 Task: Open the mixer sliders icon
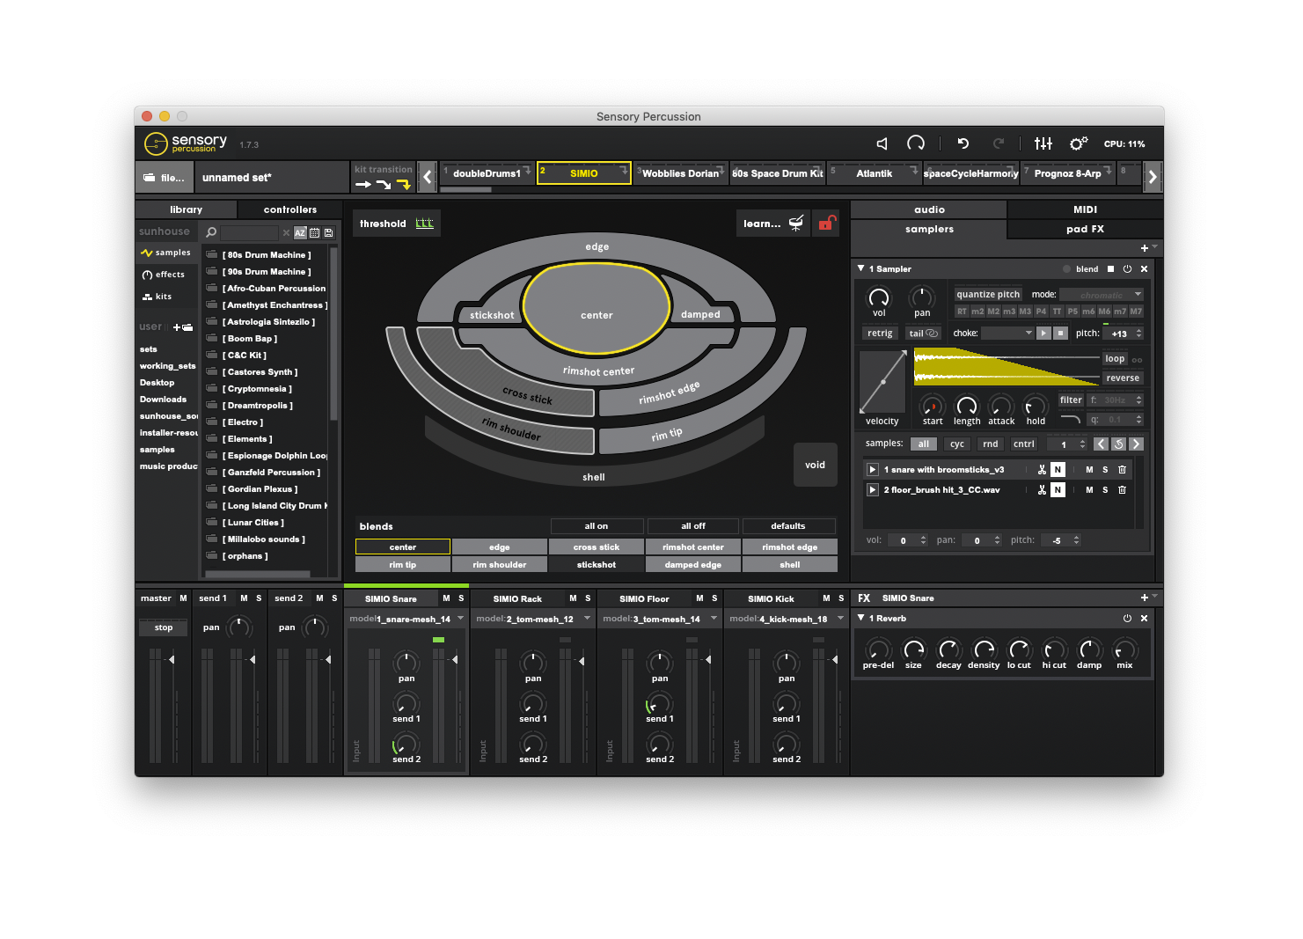click(1043, 143)
